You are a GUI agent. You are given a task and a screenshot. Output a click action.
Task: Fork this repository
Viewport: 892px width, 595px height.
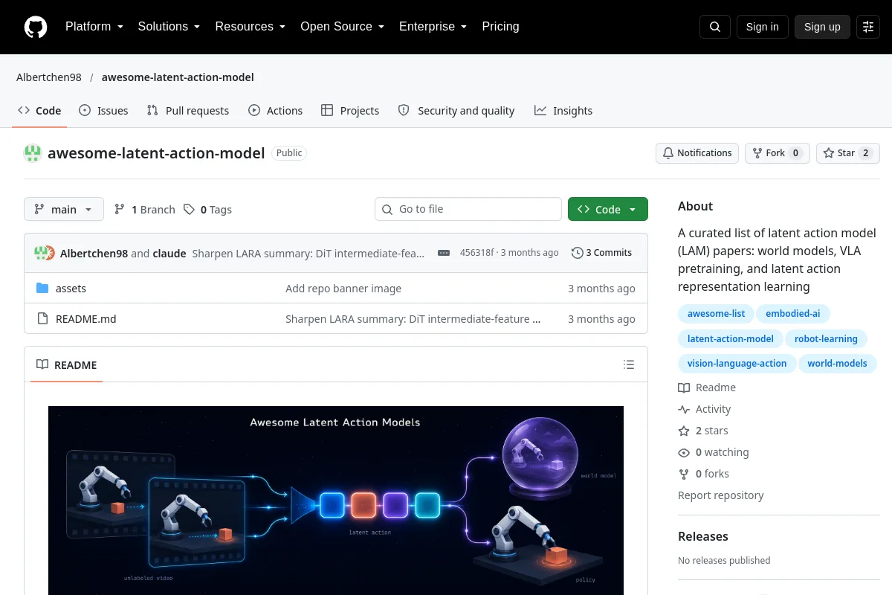tap(778, 153)
